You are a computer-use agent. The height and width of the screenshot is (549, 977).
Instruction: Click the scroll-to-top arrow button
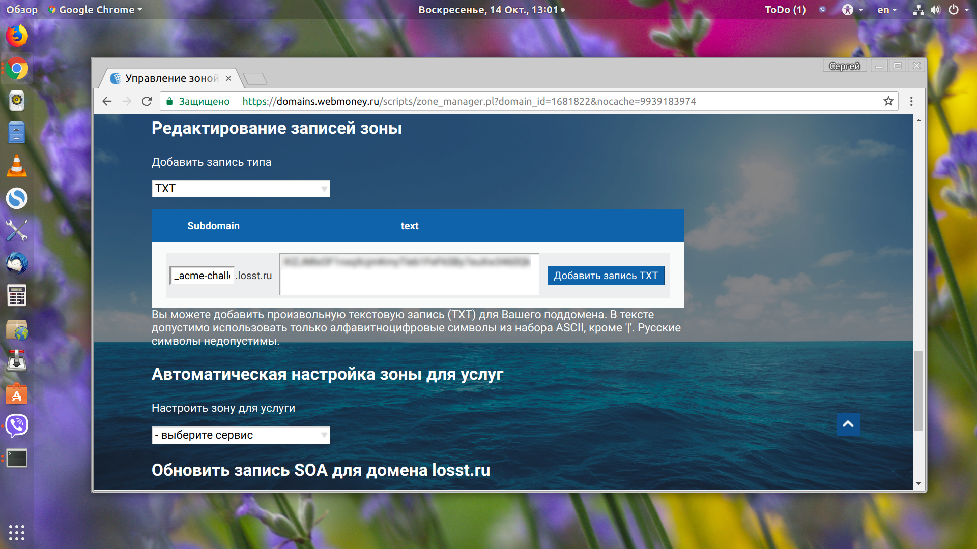[x=848, y=424]
